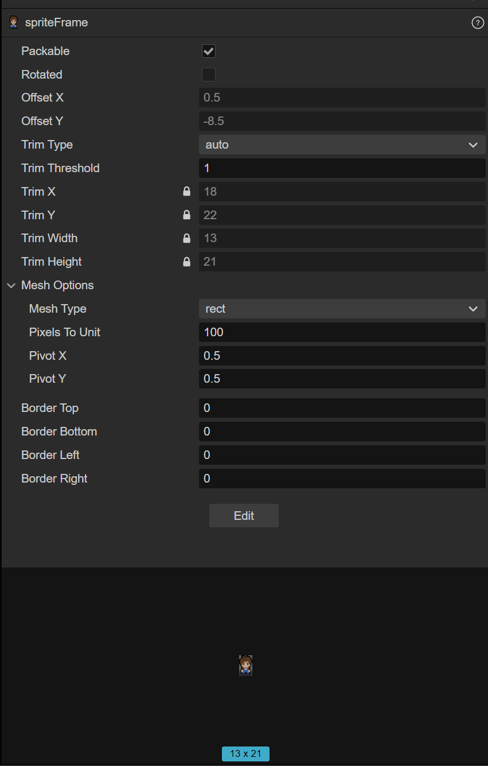Select the Border Right input field
This screenshot has width=488, height=766.
(x=342, y=479)
